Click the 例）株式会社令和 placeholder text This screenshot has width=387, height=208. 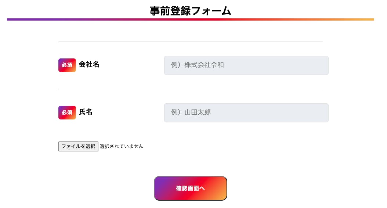click(x=198, y=65)
